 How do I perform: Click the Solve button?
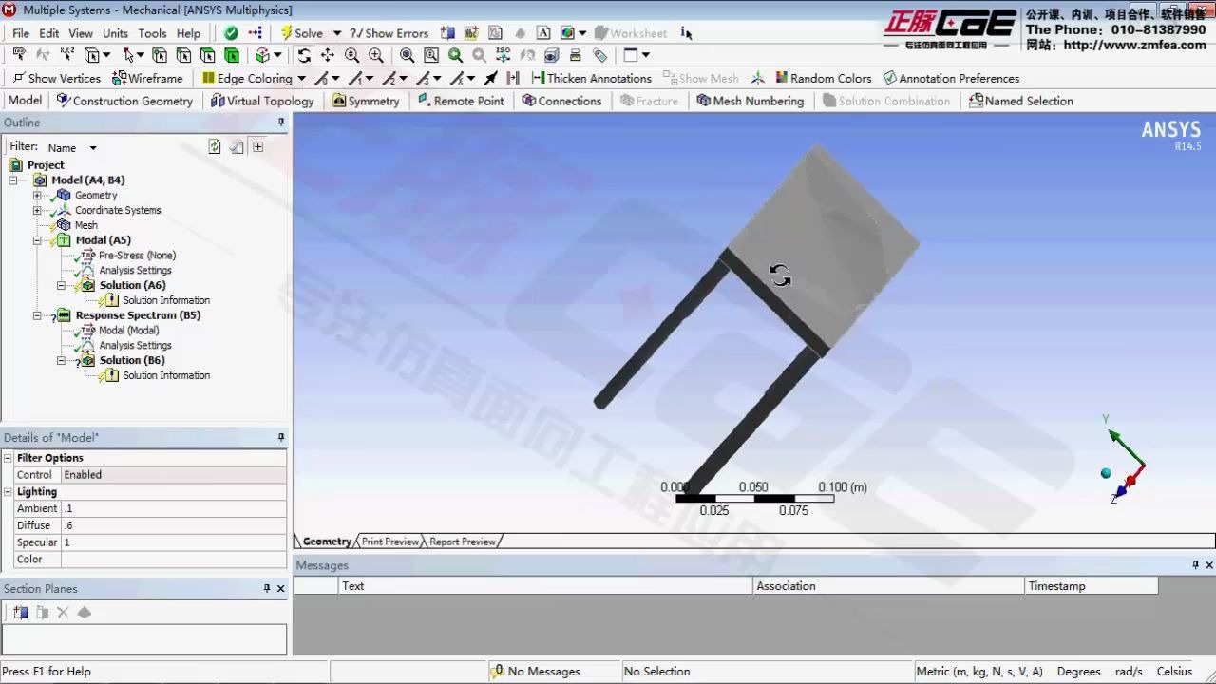coord(303,32)
